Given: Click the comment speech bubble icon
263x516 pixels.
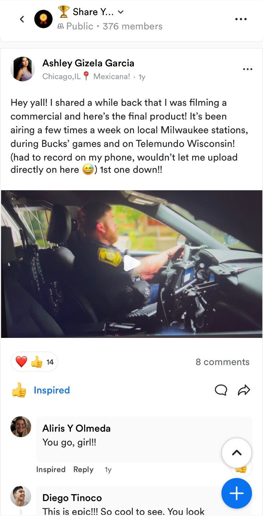Looking at the screenshot, I should coord(221,390).
